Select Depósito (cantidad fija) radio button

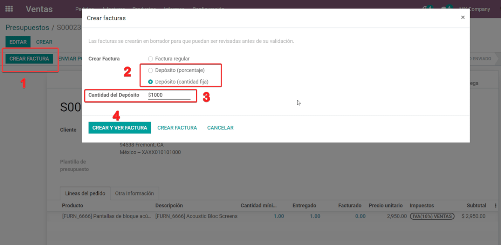pos(151,82)
